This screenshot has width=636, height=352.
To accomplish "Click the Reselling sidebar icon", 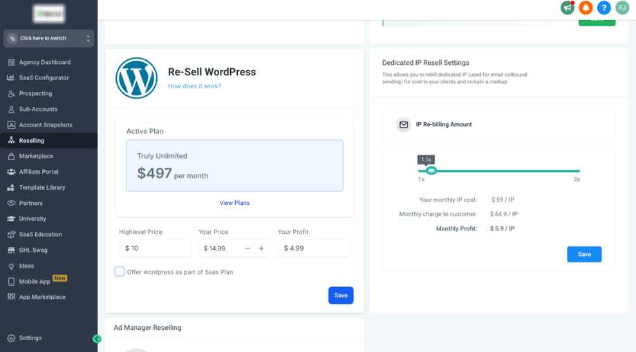I will [11, 141].
